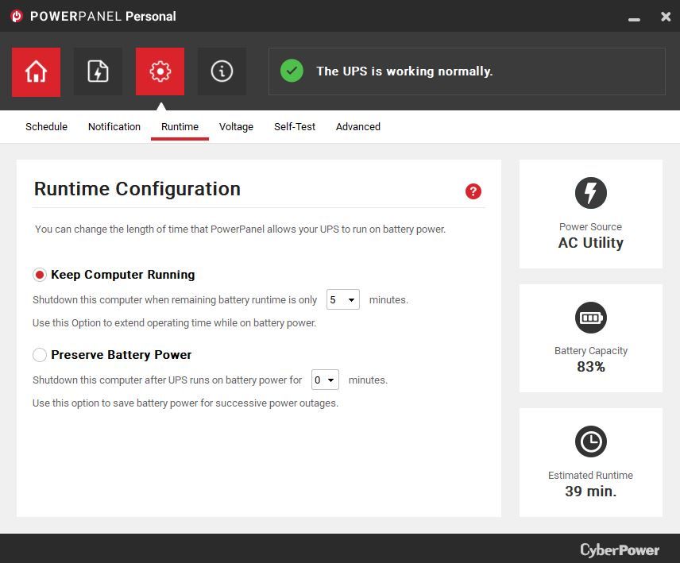
Task: Click the red help question mark
Action: (473, 191)
